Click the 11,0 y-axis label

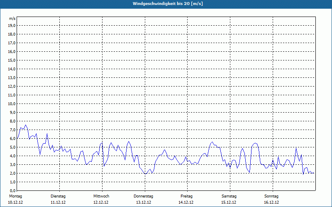click(x=12, y=95)
